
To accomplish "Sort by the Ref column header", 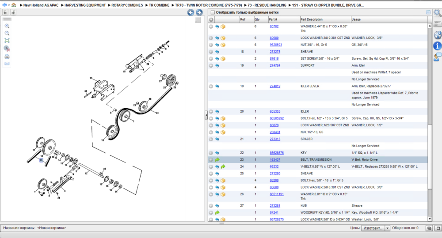I will point(246,19).
